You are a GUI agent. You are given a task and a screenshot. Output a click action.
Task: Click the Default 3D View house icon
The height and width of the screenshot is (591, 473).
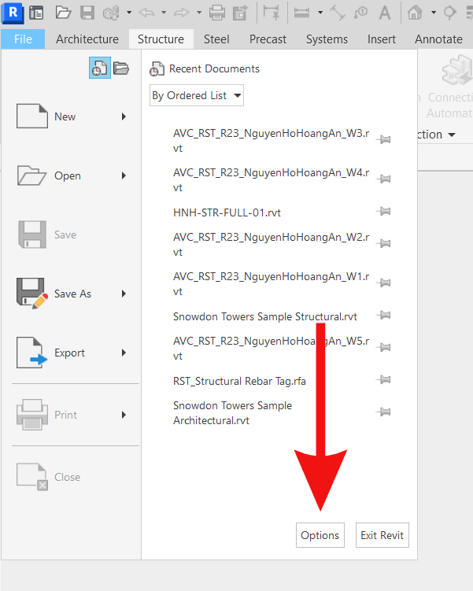(415, 13)
